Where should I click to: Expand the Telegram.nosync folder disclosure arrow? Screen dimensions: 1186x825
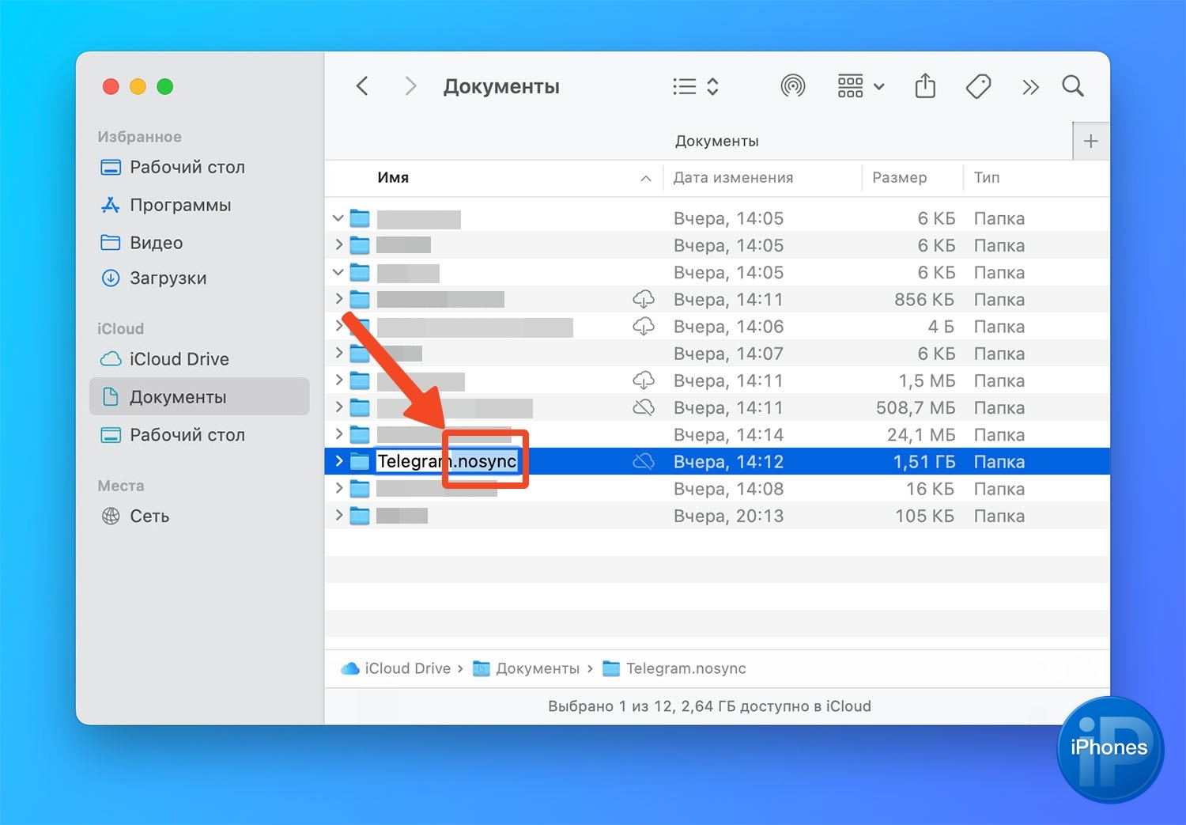tap(338, 461)
